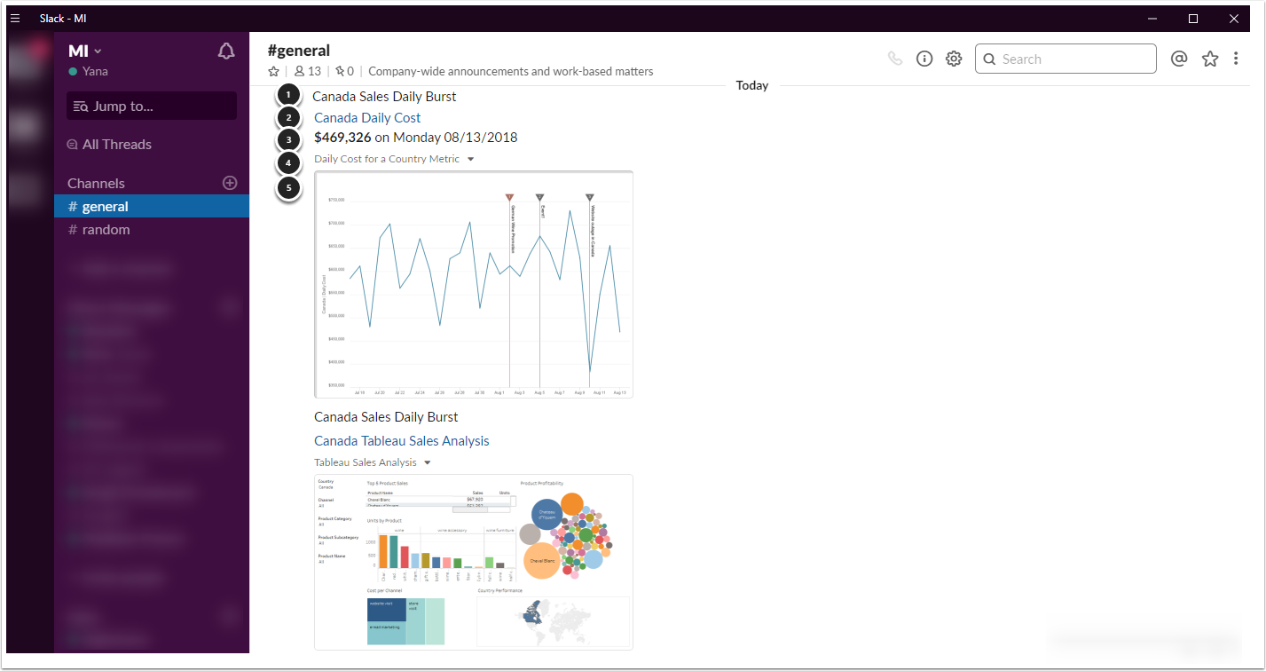This screenshot has height=671, width=1266.
Task: Show channel details info icon
Action: [x=924, y=59]
